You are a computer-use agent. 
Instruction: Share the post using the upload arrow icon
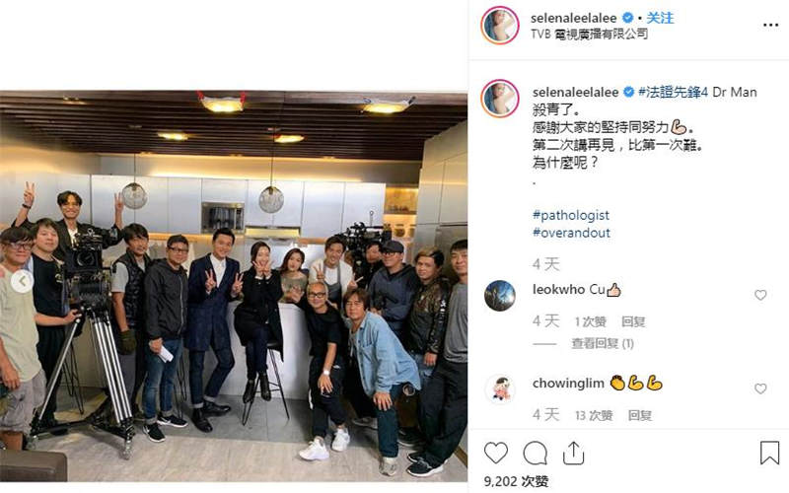point(573,453)
